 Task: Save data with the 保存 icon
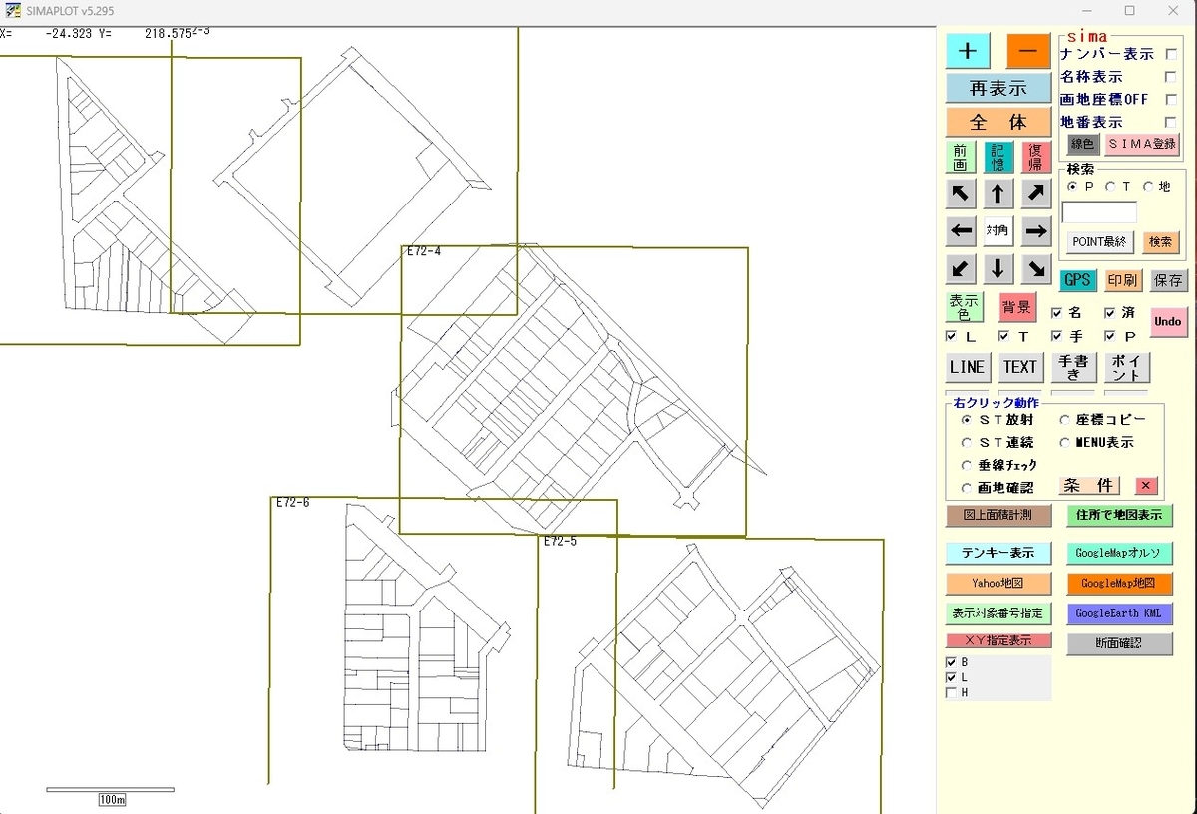pos(1168,280)
